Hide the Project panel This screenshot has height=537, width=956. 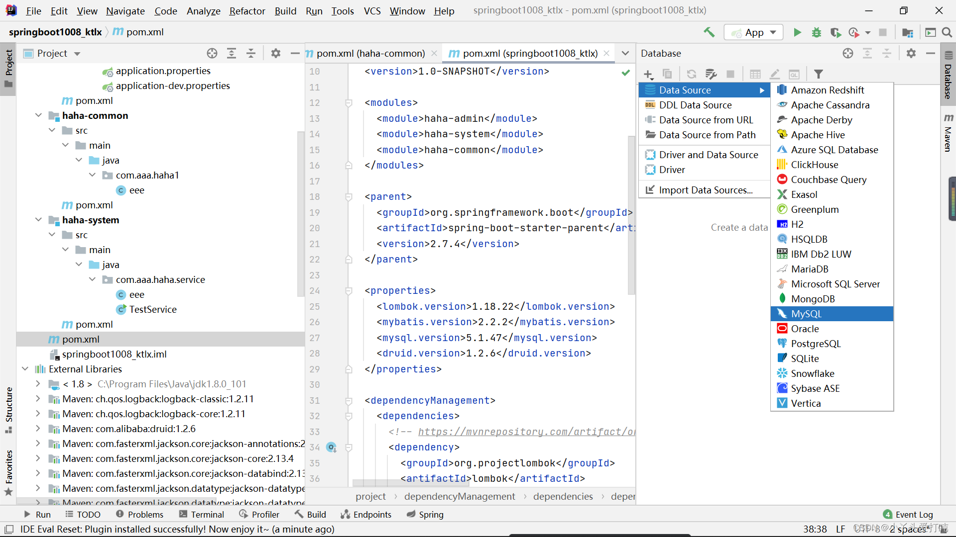295,53
